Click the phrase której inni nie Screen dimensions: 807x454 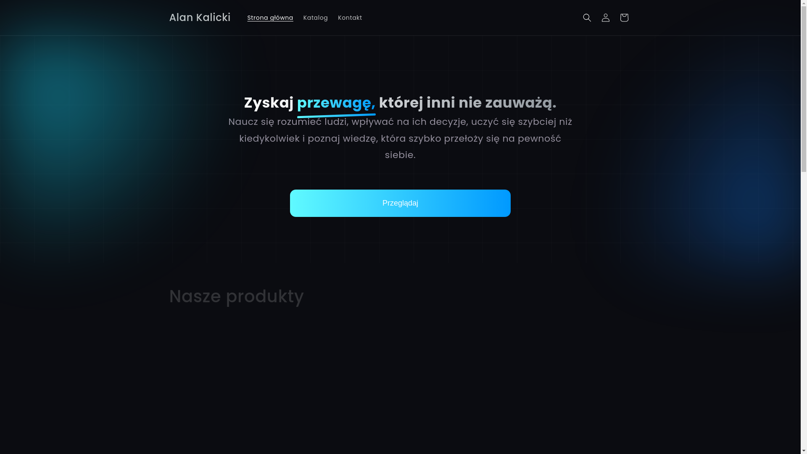430,103
